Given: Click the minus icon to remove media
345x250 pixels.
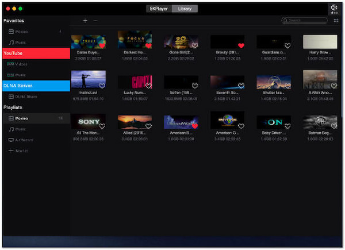Looking at the screenshot, I should tap(95, 21).
